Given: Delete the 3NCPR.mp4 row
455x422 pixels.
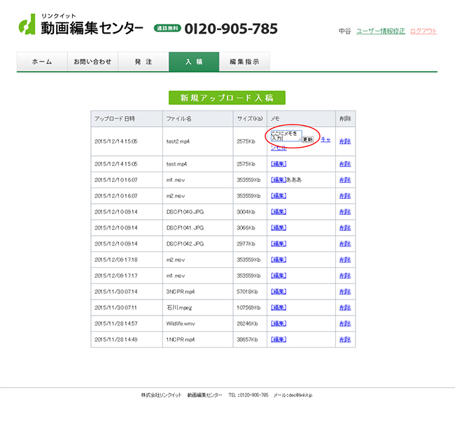Looking at the screenshot, I should tap(345, 292).
